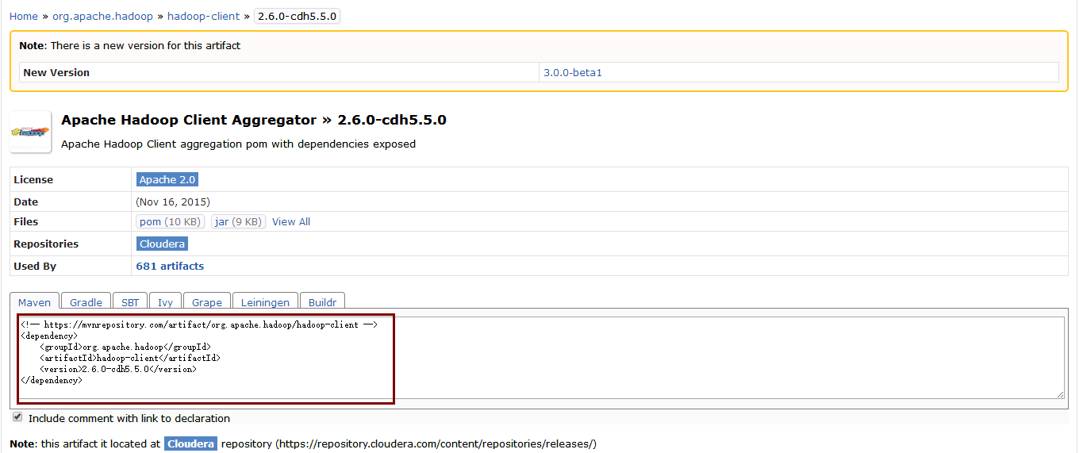Open new version 3.0.0-beta1 link
This screenshot has width=1083, height=453.
[x=573, y=72]
